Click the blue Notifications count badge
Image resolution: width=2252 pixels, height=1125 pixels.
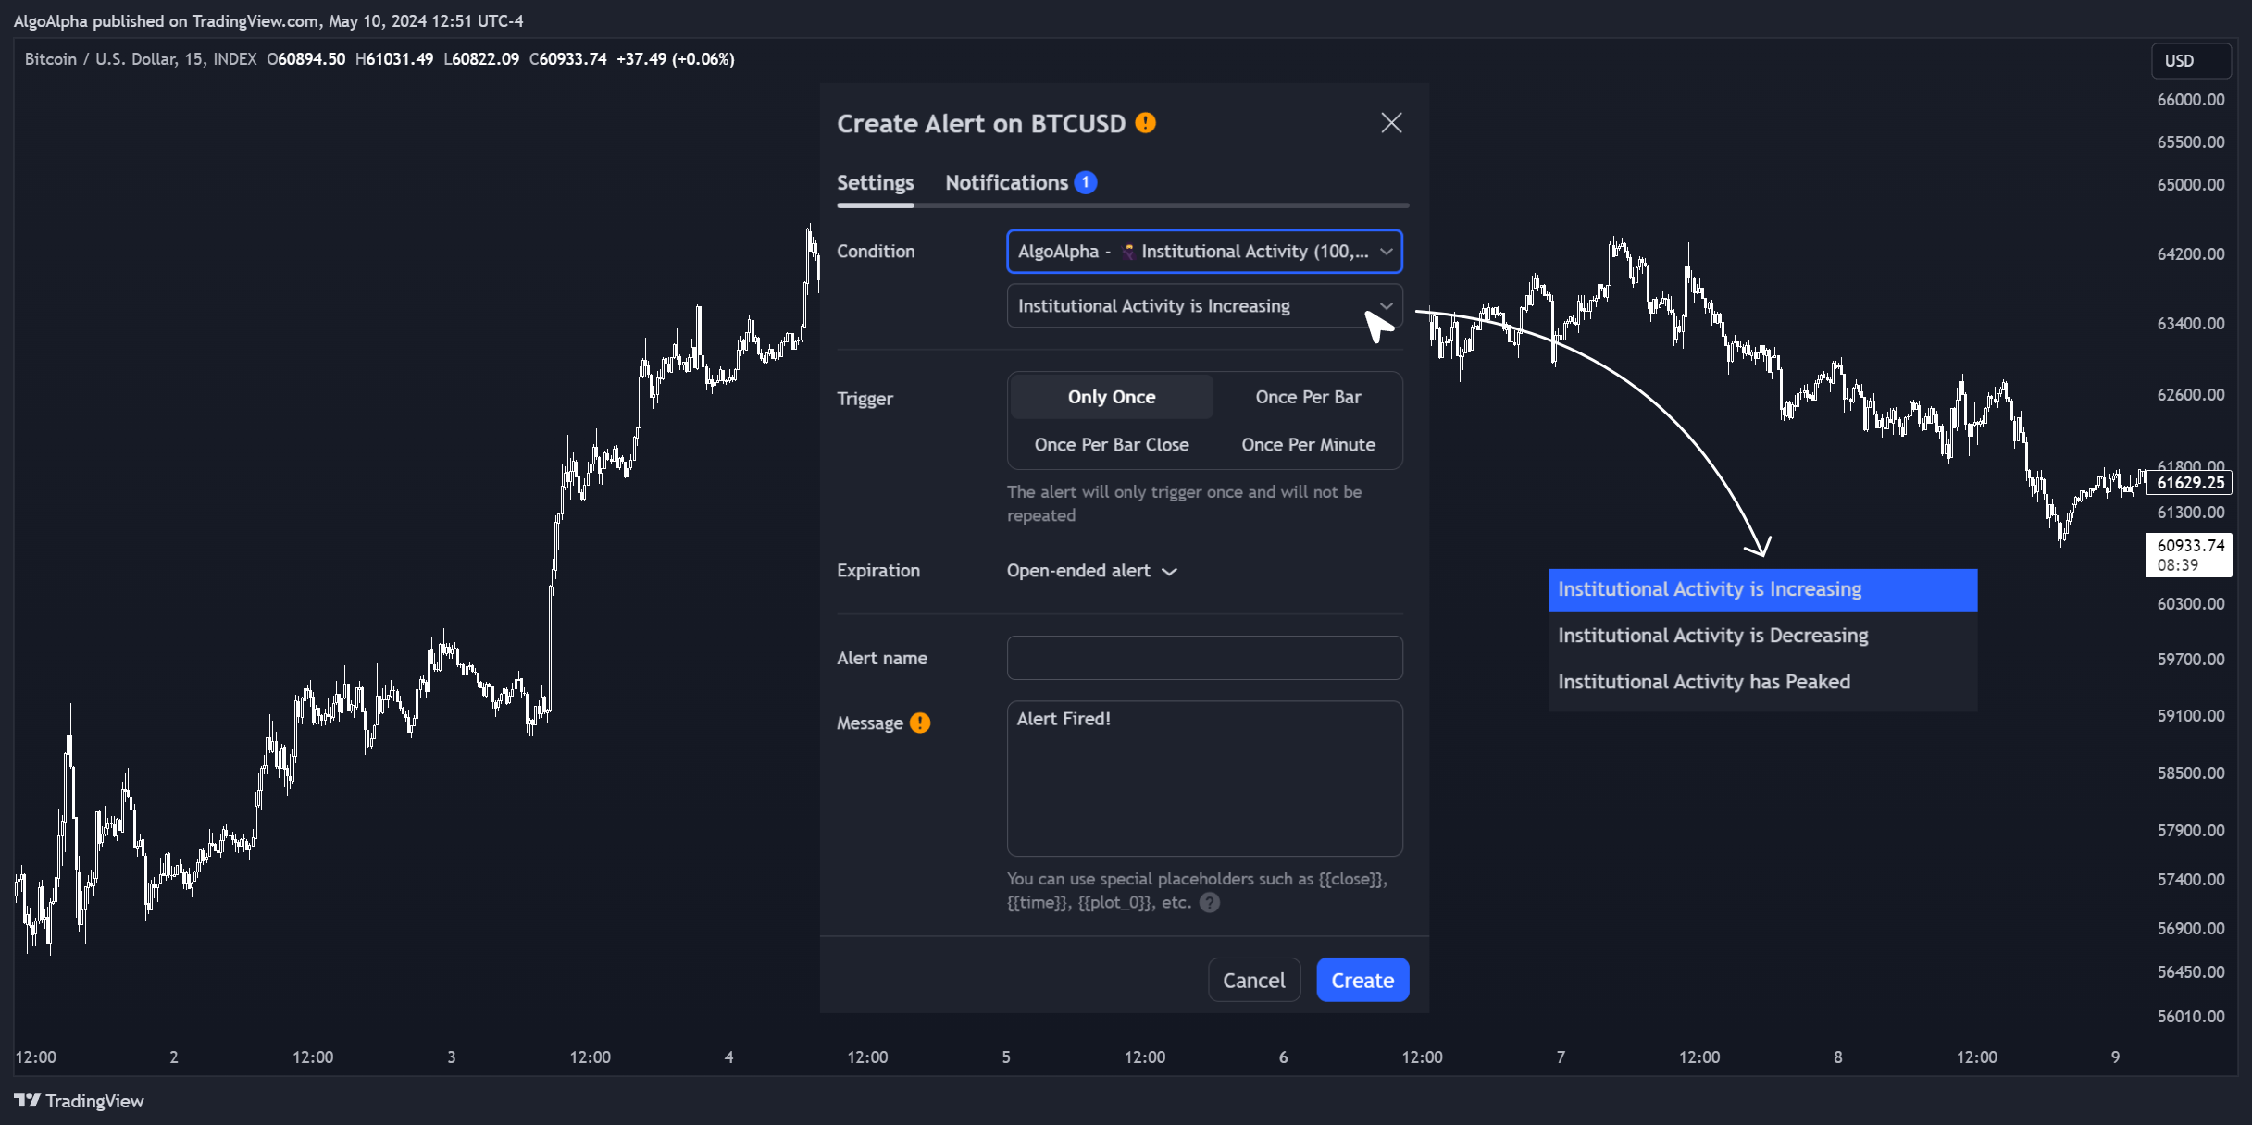pos(1085,182)
